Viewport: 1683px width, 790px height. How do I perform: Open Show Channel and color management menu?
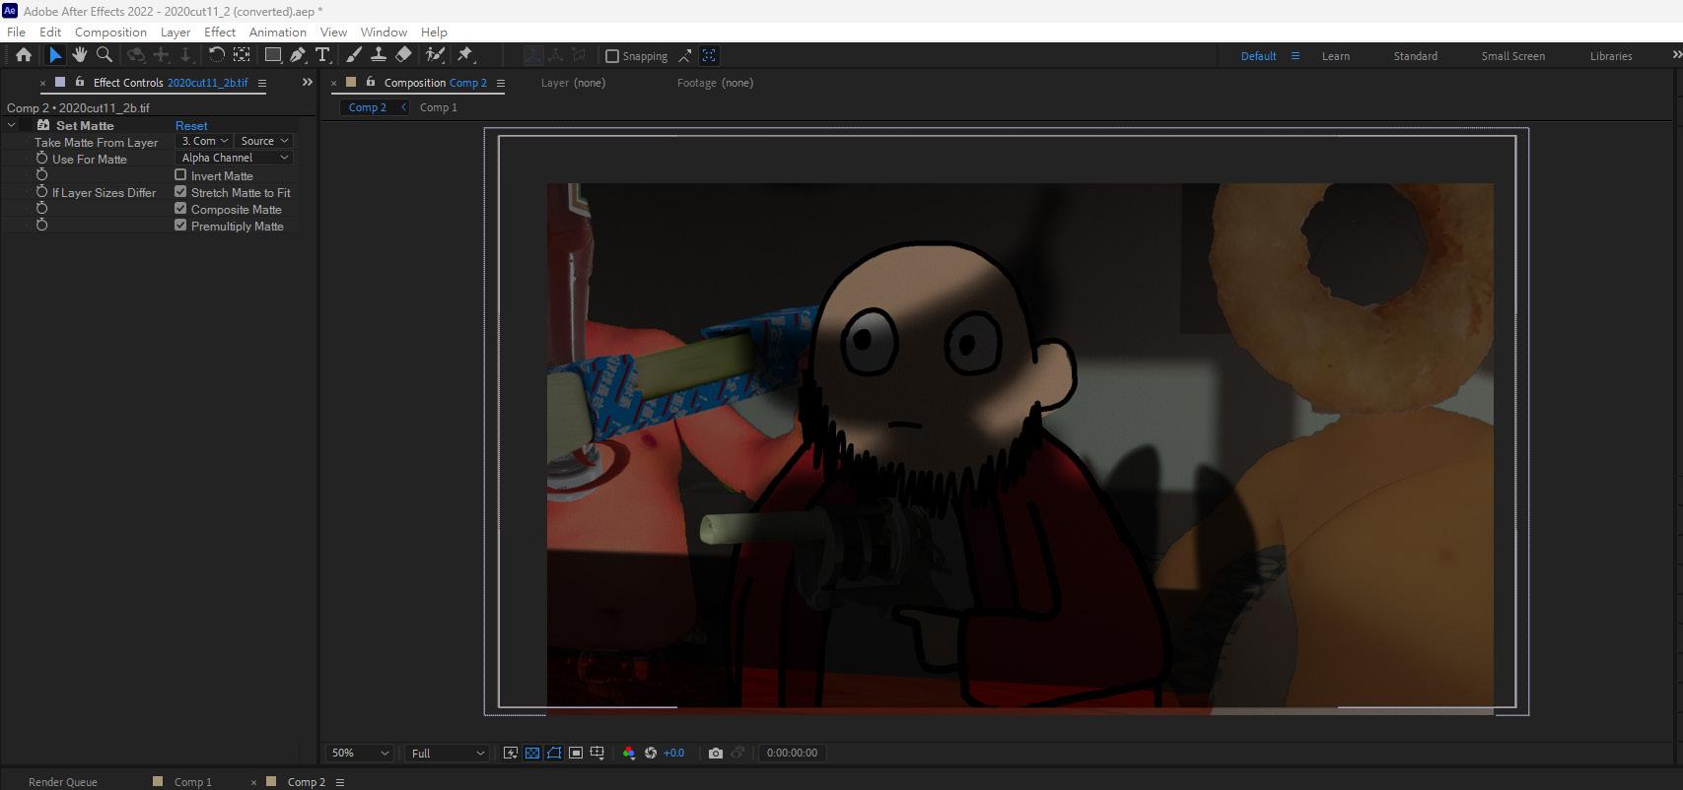click(x=629, y=753)
